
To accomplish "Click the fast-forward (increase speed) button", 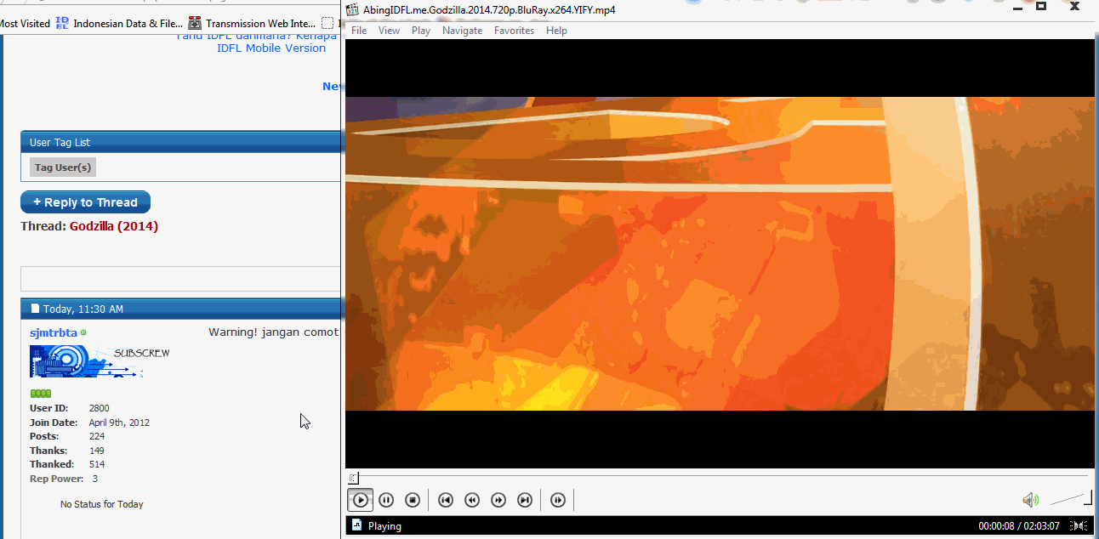I will (498, 500).
